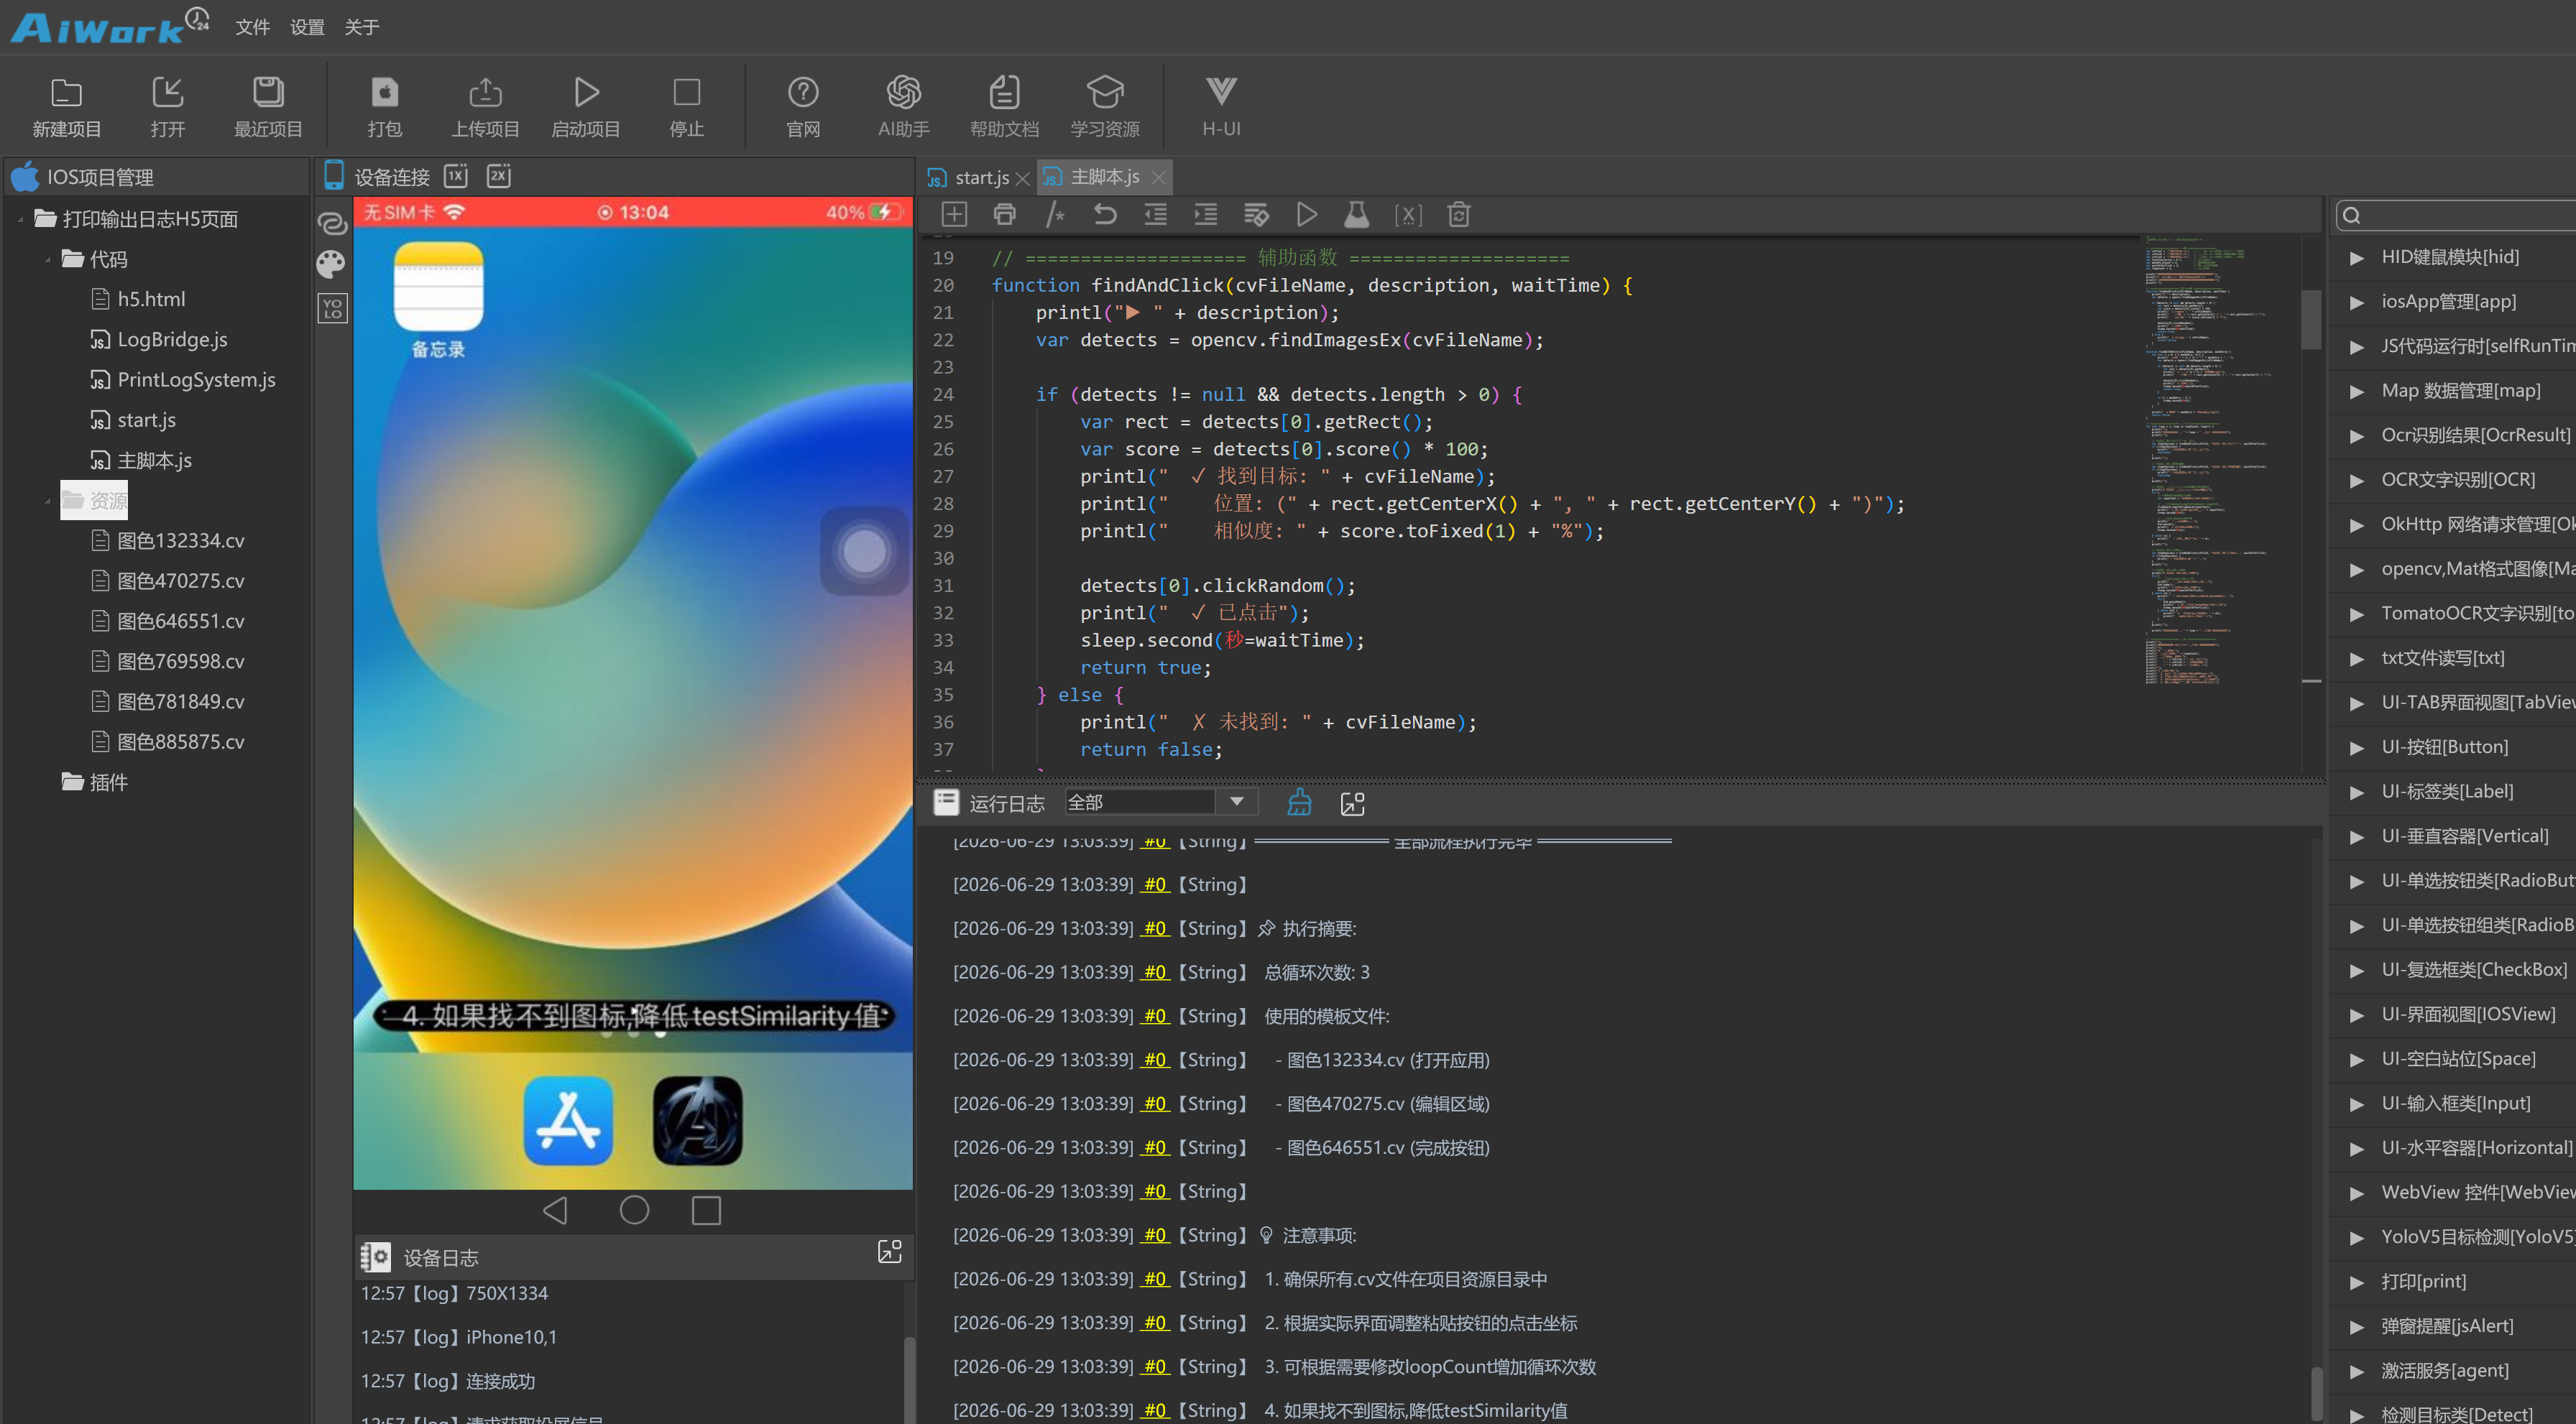This screenshot has width=2576, height=1424.
Task: Open the 设置 menu
Action: (306, 27)
